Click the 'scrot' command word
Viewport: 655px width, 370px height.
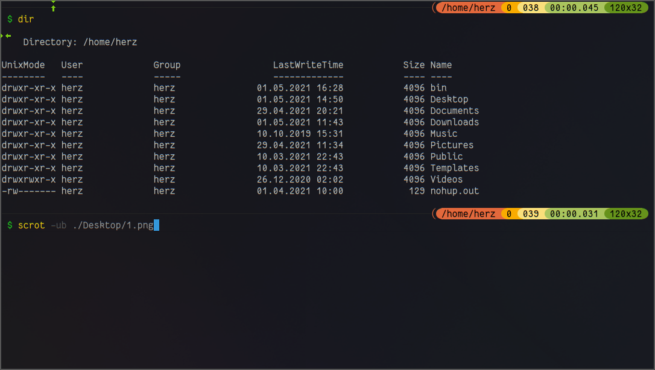pyautogui.click(x=31, y=225)
